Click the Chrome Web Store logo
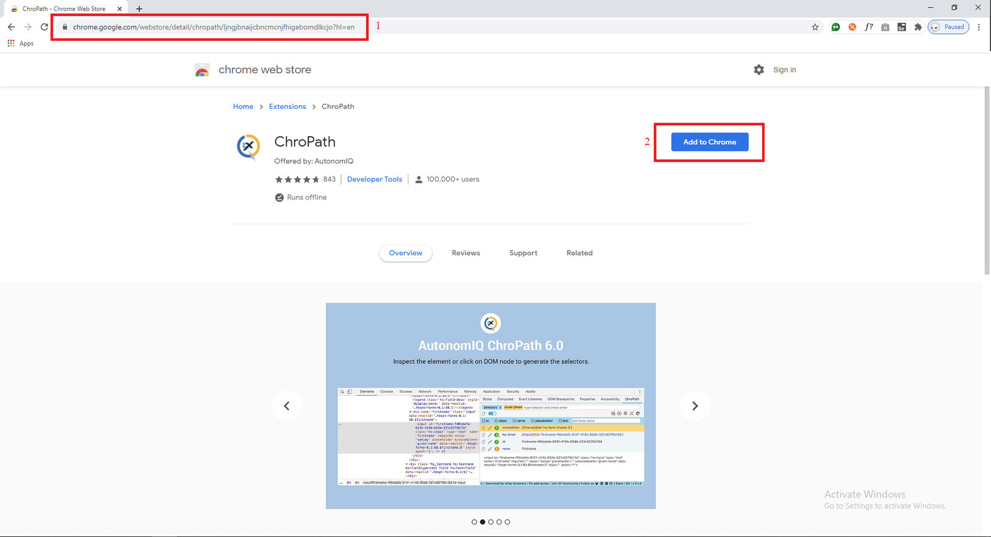 [202, 70]
